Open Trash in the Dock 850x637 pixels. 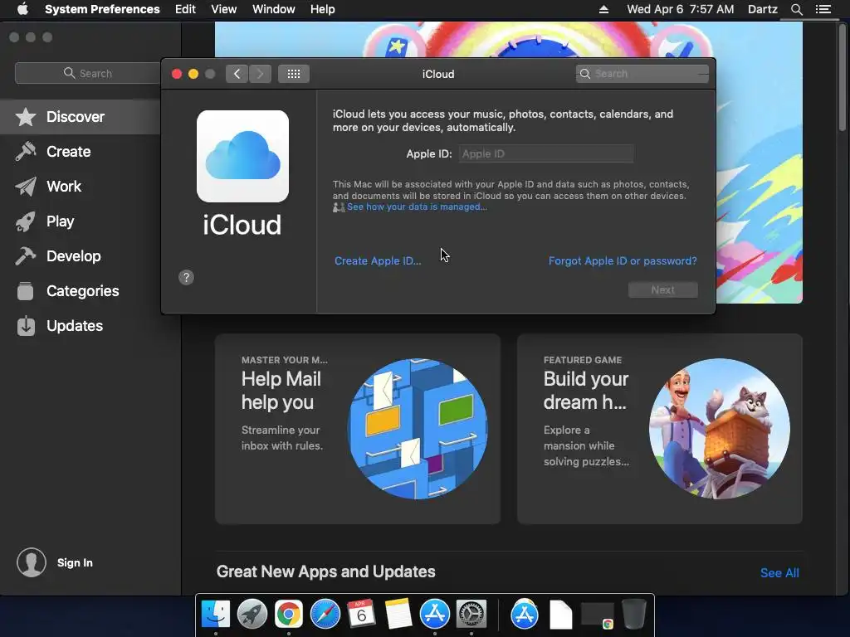(x=633, y=615)
